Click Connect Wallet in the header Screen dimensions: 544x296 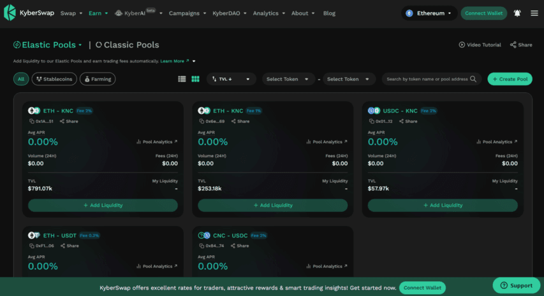483,13
